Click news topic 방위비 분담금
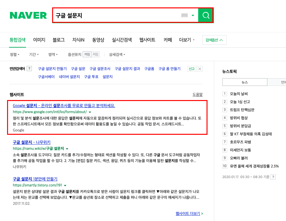This screenshot has width=286, height=221. [240, 126]
